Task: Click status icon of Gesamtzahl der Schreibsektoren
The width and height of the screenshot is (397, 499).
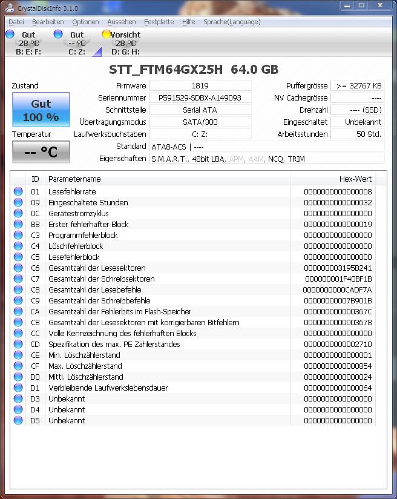Action: [18, 279]
